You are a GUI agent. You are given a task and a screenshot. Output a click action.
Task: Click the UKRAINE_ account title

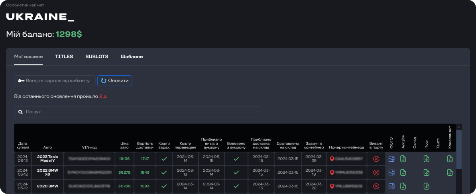coord(40,17)
